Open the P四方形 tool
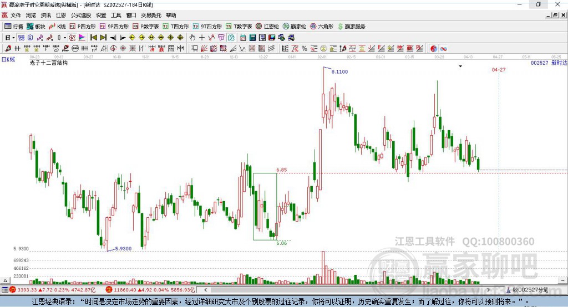568x307 pixels. 83,27
